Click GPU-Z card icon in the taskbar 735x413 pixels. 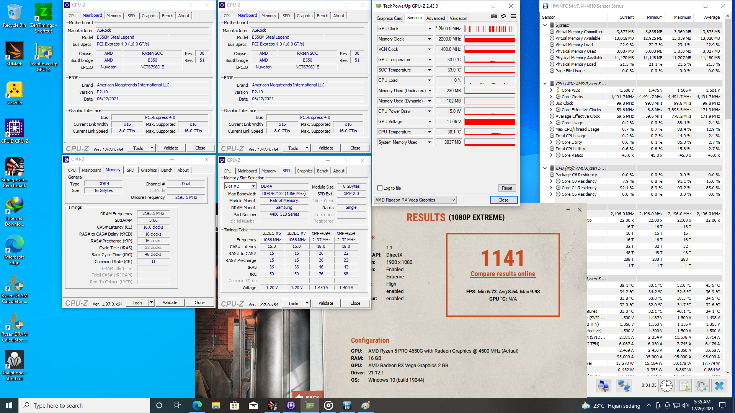click(310, 405)
